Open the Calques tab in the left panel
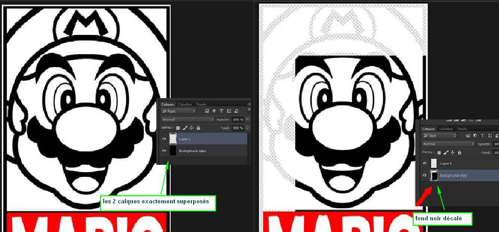Image resolution: width=499 pixels, height=232 pixels. [168, 104]
